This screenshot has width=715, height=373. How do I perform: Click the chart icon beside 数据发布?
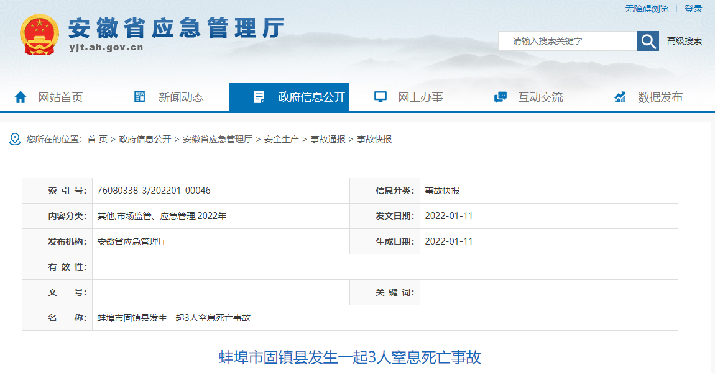pyautogui.click(x=620, y=97)
